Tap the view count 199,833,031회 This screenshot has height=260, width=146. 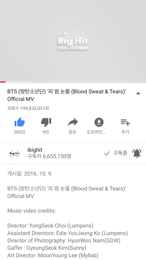pos(28,108)
